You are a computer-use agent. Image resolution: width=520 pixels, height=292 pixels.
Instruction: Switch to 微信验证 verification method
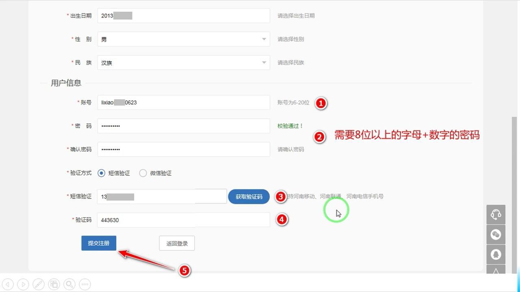[x=143, y=173]
